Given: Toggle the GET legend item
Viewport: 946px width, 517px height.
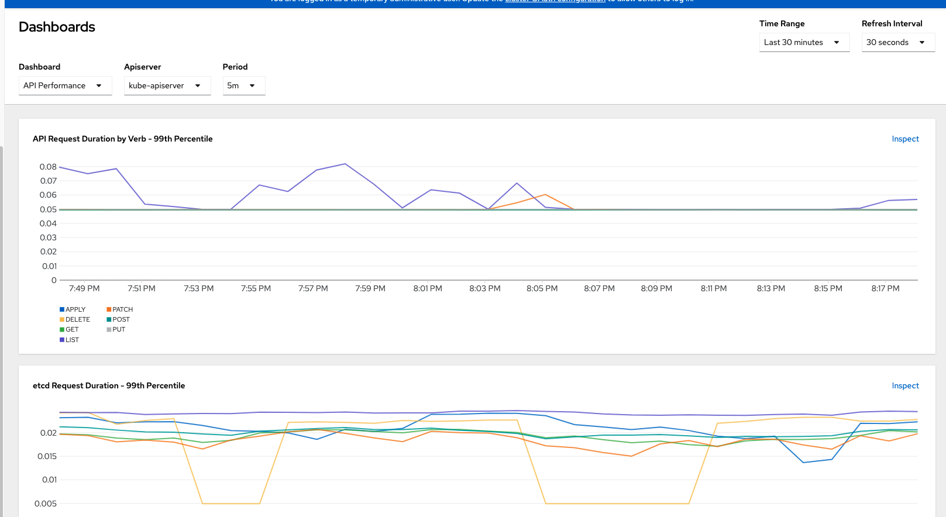Looking at the screenshot, I should coord(72,329).
